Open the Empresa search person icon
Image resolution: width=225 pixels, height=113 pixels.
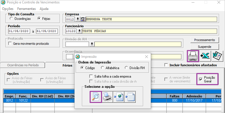[83, 19]
